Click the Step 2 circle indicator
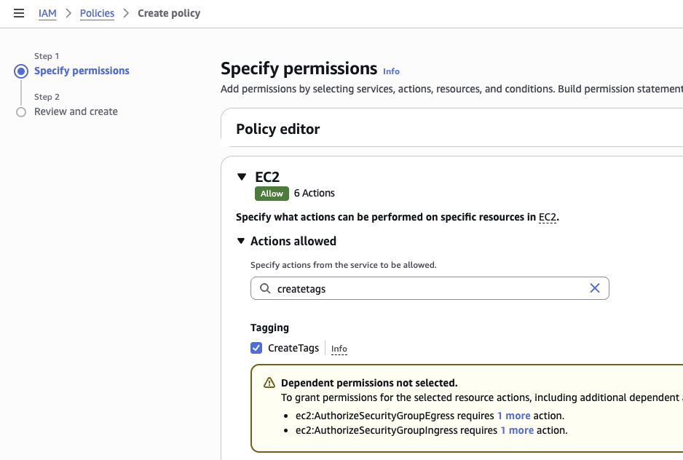Viewport: 683px width, 460px height. point(21,112)
